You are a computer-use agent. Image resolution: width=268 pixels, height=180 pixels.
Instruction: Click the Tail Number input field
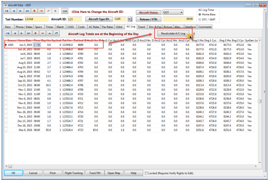tap(36, 19)
